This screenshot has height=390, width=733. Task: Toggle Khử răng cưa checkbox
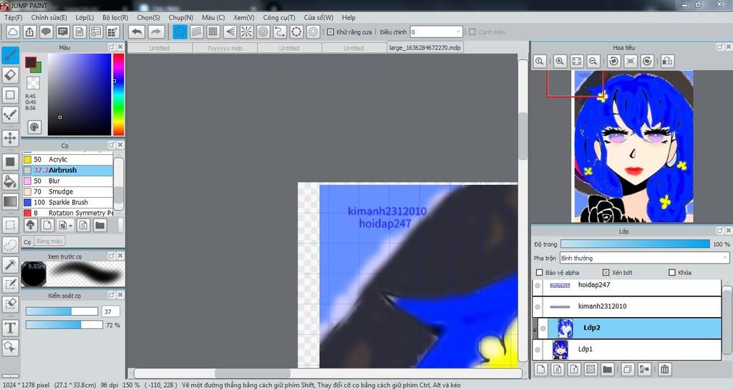[x=331, y=31]
